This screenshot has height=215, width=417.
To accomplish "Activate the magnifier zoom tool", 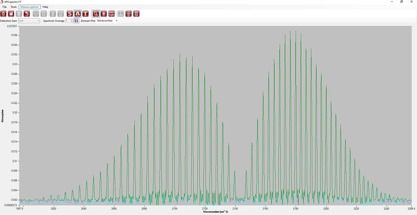I will (x=95, y=14).
